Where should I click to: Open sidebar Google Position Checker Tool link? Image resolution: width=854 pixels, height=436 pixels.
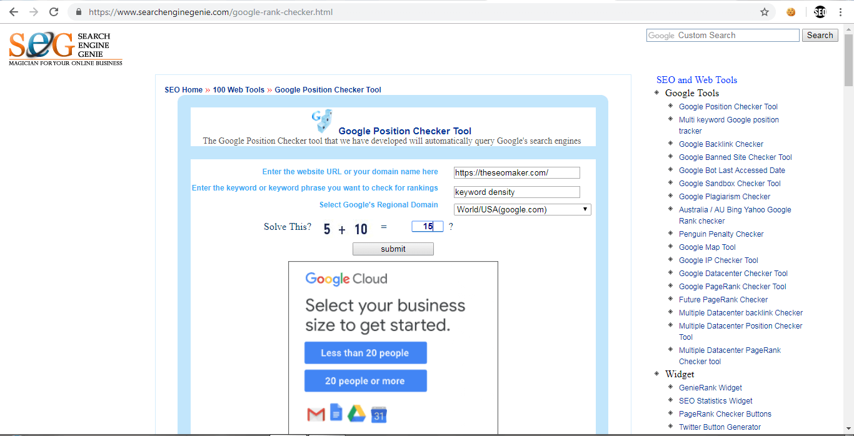tap(728, 107)
